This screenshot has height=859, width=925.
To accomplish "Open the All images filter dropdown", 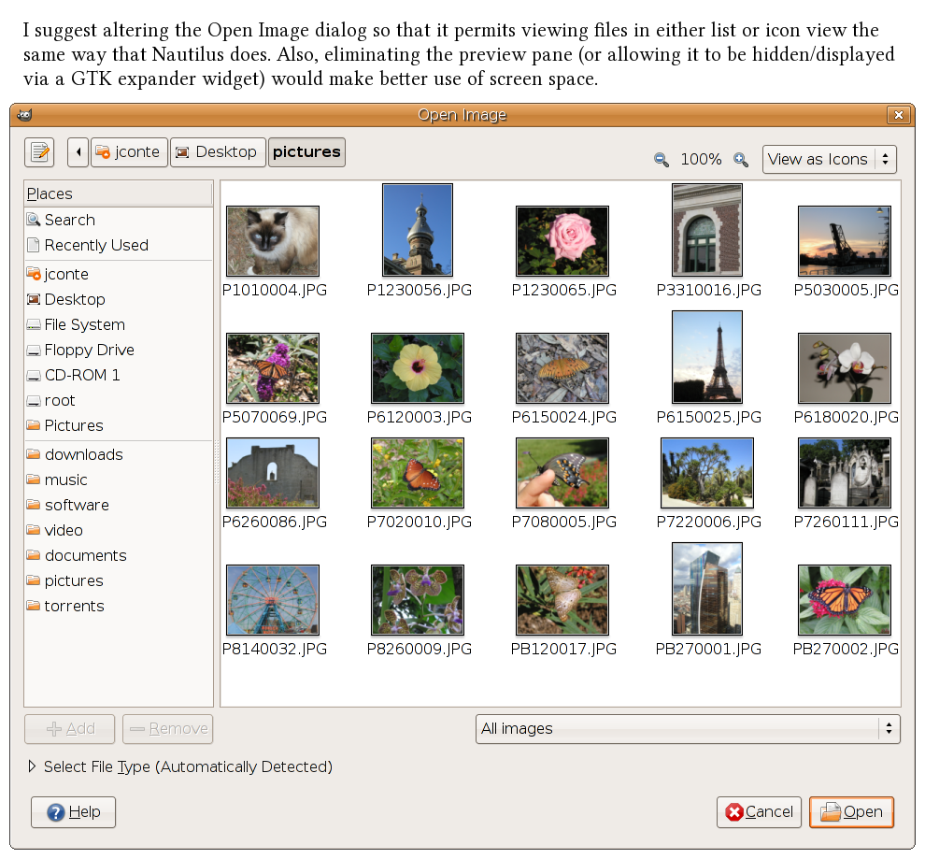I will (687, 729).
